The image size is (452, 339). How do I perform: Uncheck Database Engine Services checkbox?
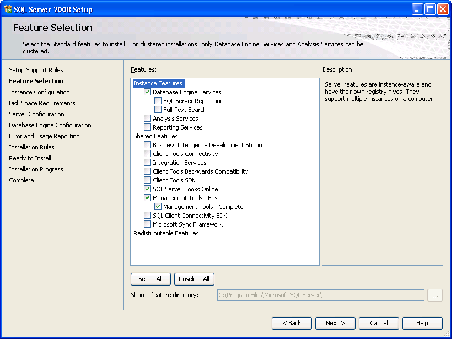[147, 92]
